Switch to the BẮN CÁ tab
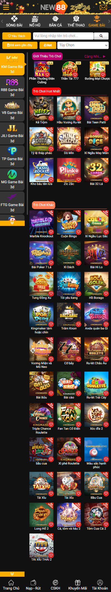The image size is (111, 592). (x=56, y=22)
